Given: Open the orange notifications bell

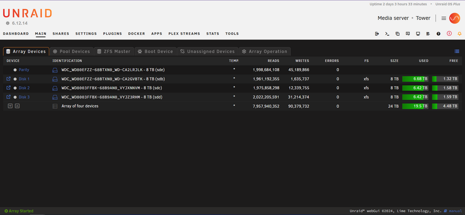Looking at the screenshot, I should (x=459, y=34).
